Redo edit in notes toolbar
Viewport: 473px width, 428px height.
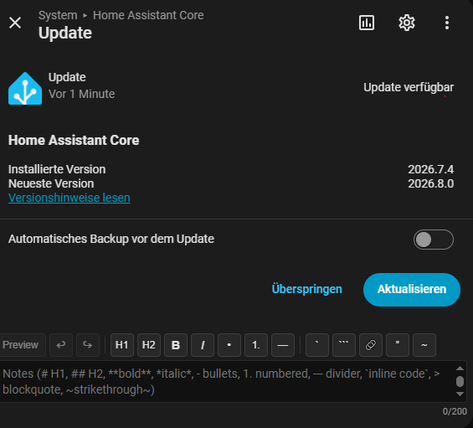[x=88, y=345]
